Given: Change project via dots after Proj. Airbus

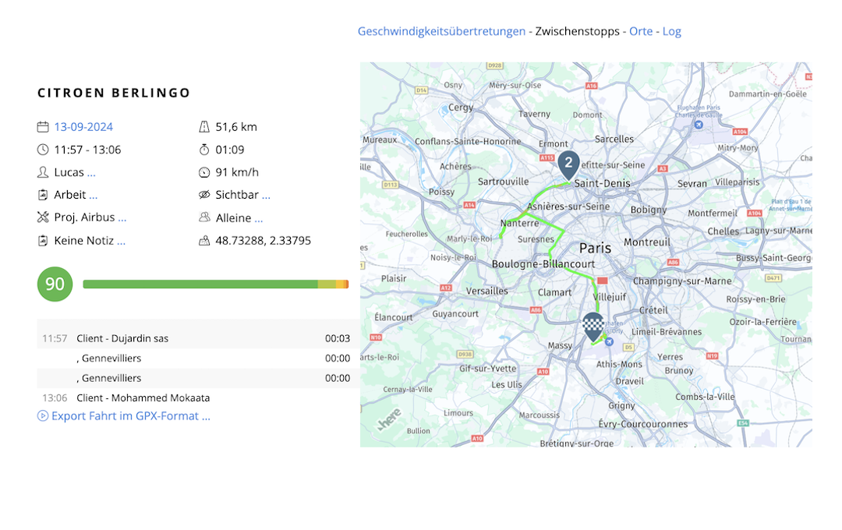Looking at the screenshot, I should point(122,218).
